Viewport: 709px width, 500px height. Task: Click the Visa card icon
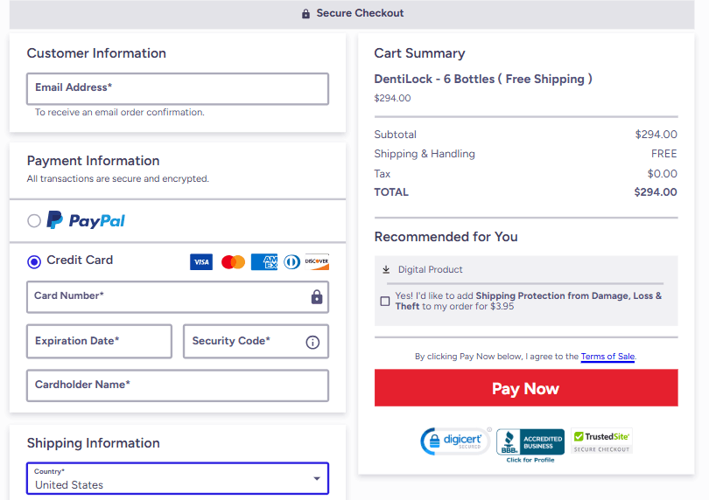[x=201, y=262]
